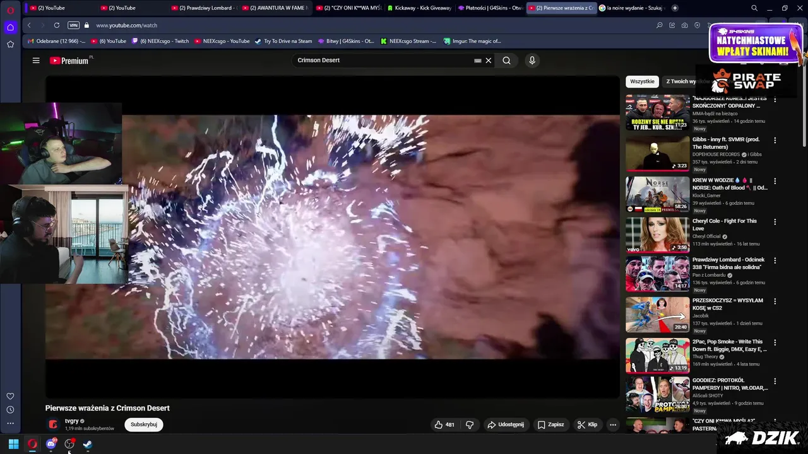Like the video with 481 likes

pyautogui.click(x=444, y=424)
